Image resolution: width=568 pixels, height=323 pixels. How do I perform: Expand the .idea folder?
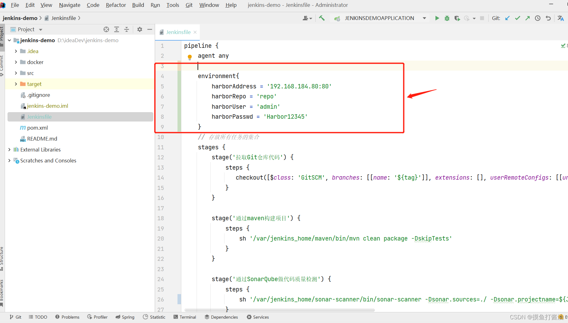click(16, 51)
